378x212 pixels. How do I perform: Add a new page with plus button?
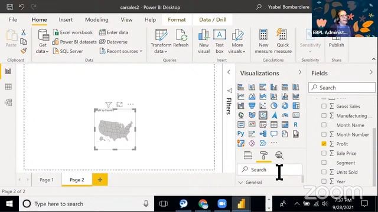point(100,180)
